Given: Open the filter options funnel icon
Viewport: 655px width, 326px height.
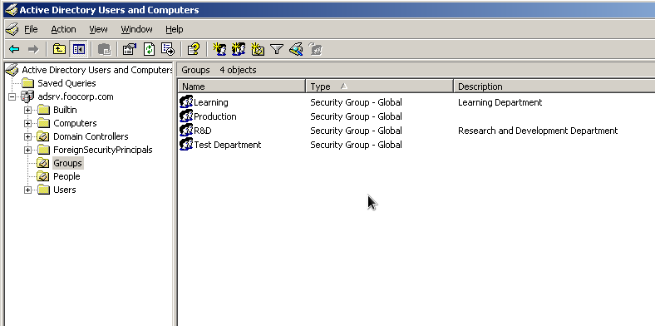Looking at the screenshot, I should [x=277, y=49].
